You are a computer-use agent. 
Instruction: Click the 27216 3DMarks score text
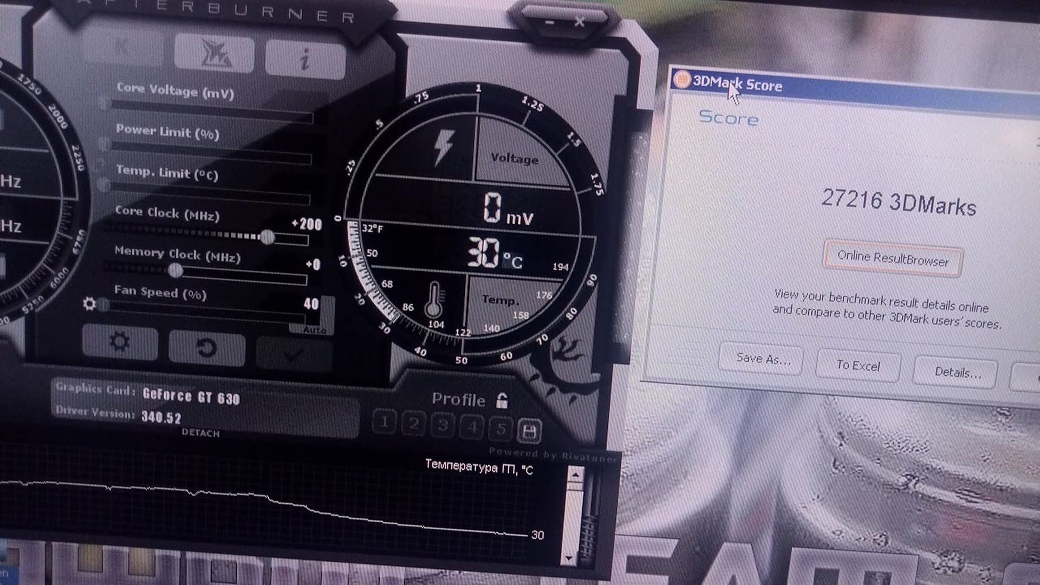[899, 203]
